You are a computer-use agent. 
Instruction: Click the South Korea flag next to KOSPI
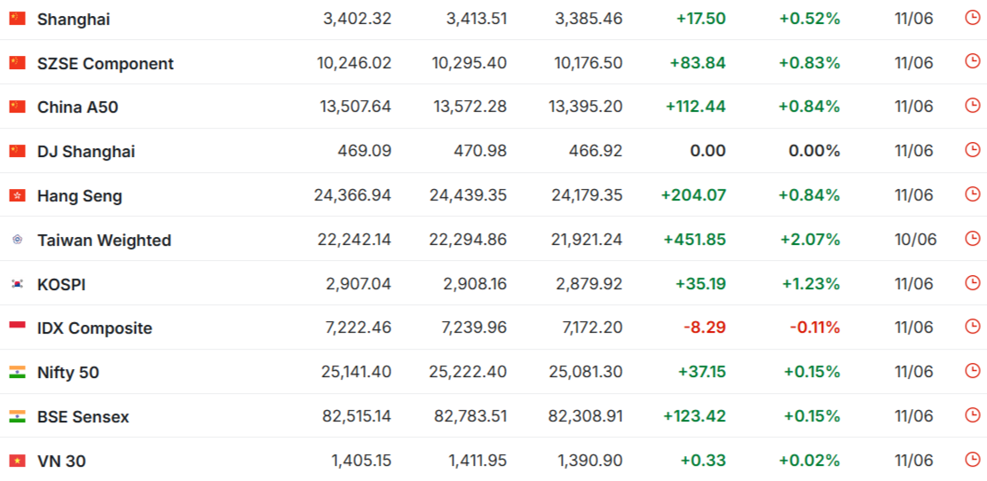[x=17, y=284]
